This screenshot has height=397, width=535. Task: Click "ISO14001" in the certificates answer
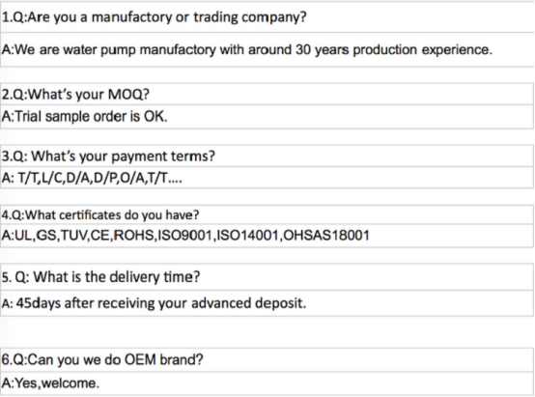[x=248, y=236]
